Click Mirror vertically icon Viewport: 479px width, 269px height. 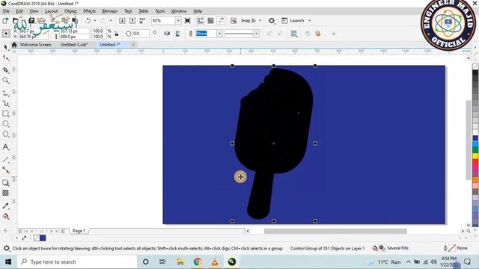click(x=177, y=34)
